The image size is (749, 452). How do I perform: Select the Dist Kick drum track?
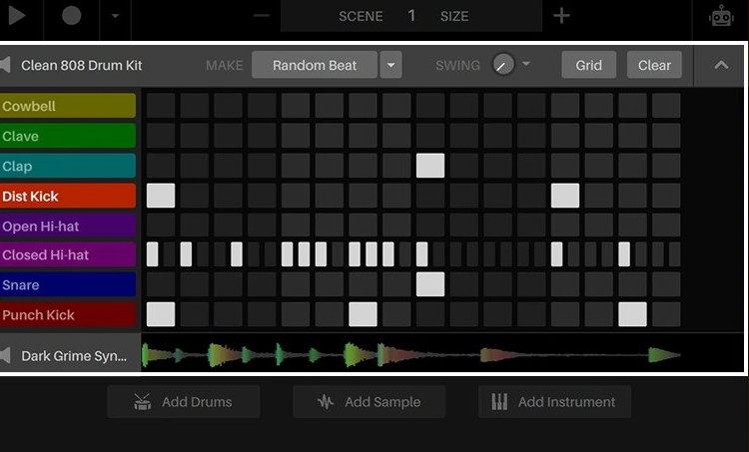click(68, 196)
